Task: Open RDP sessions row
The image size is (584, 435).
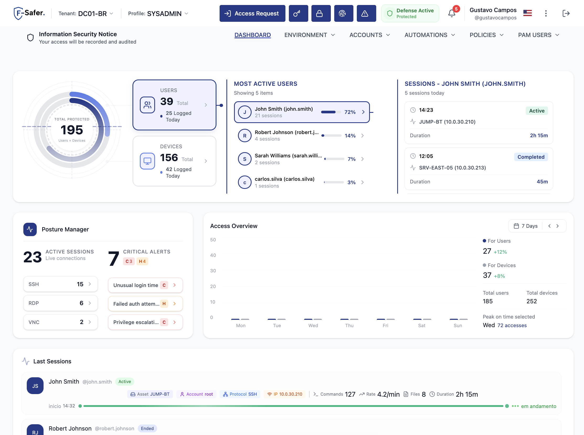Action: coord(61,303)
